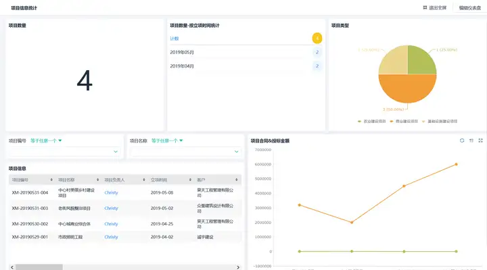Expand the 项目名称 value dropdown field
This screenshot has height=270, width=487.
tap(185, 152)
